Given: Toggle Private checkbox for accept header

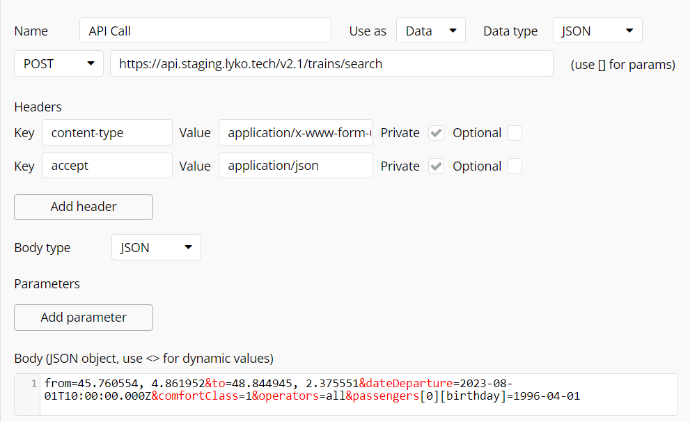Looking at the screenshot, I should click(x=437, y=166).
